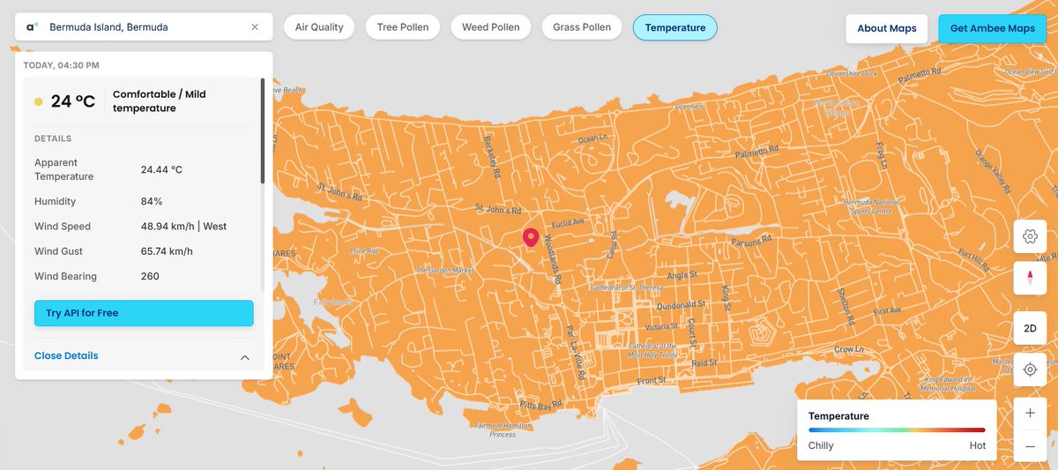
Task: Click Apparent Temperature value 24.44 °C
Action: tap(161, 169)
